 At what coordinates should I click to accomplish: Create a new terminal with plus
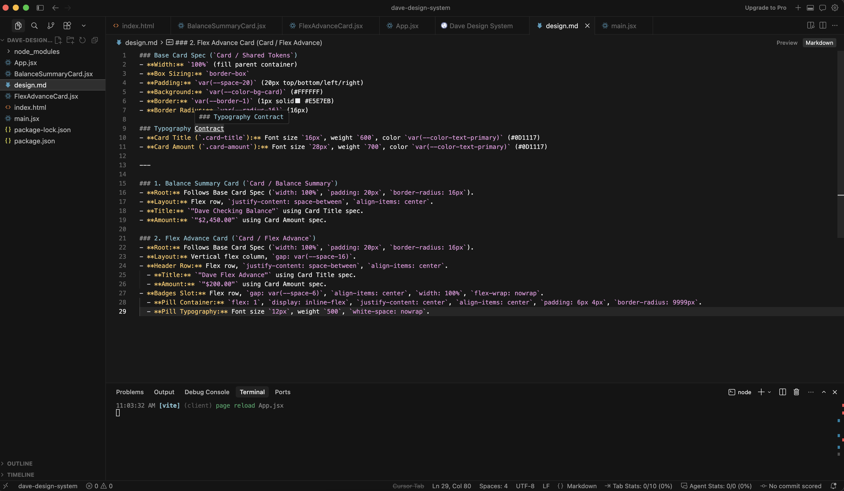pos(761,392)
